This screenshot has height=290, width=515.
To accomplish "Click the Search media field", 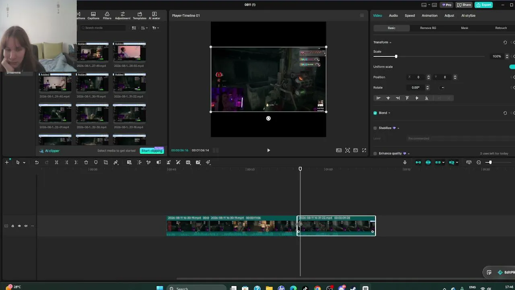I will pyautogui.click(x=103, y=28).
